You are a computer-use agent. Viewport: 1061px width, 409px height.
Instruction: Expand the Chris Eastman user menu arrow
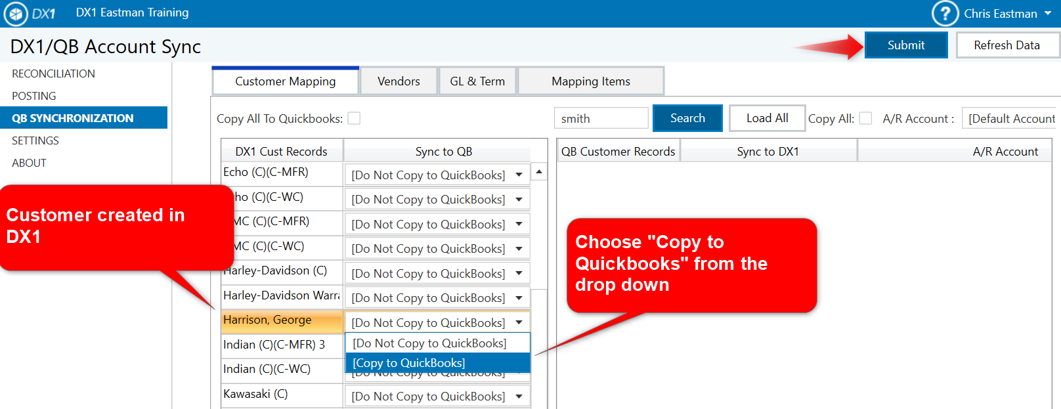tap(1048, 13)
